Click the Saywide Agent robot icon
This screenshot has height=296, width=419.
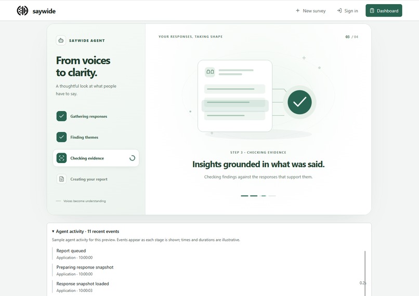pos(61,41)
